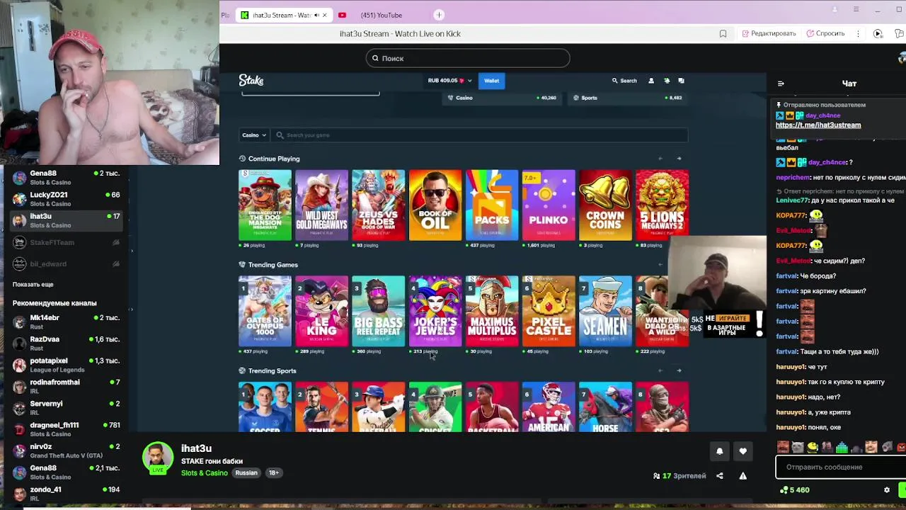This screenshot has width=906, height=510.
Task: Follow channel with heart button
Action: [x=743, y=451]
